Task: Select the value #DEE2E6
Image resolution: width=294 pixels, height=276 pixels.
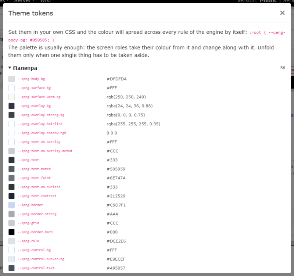Action: click(x=116, y=241)
